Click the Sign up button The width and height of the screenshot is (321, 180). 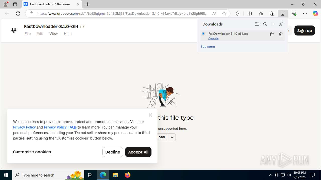[x=304, y=30]
